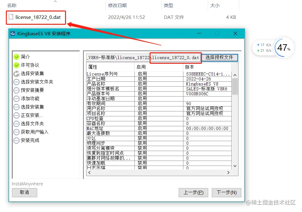Click the 简介 step label
302x212 pixels.
(x=25, y=57)
